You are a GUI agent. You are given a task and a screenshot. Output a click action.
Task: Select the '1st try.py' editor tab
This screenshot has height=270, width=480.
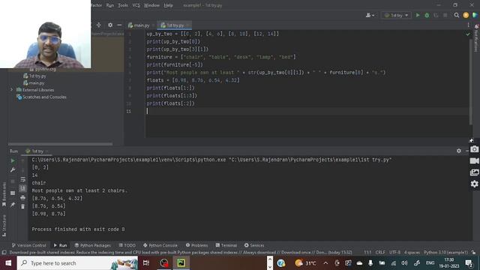coord(174,25)
